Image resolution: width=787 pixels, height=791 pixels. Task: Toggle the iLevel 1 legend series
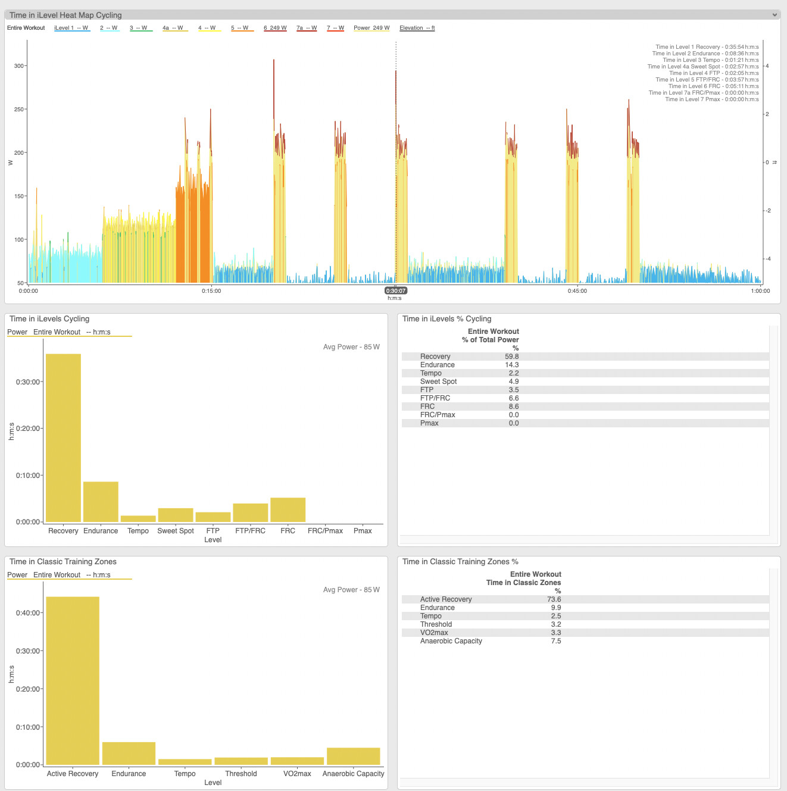point(71,28)
